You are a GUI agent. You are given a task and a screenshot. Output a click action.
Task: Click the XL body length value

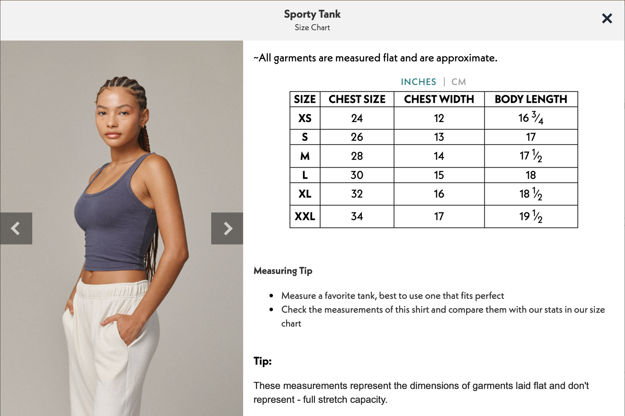(531, 194)
